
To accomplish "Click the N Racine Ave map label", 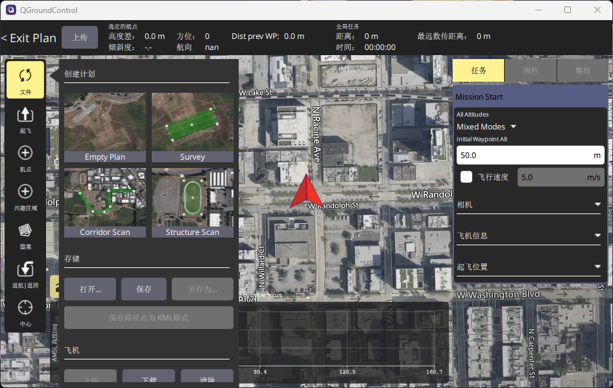I will [317, 134].
